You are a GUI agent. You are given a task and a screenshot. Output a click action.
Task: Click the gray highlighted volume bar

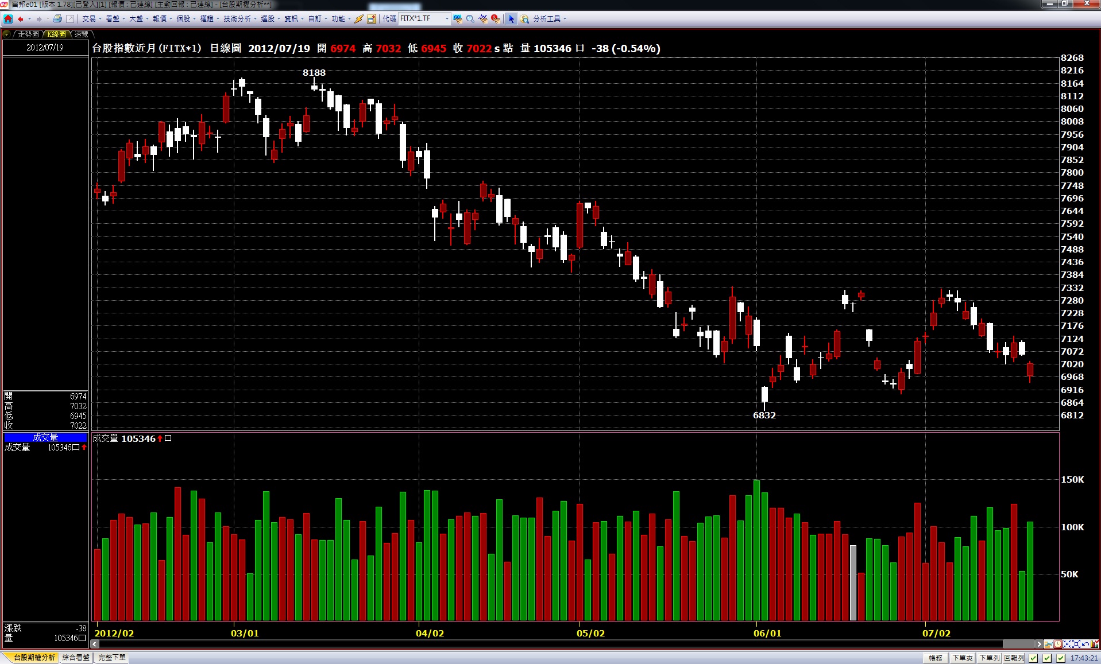pyautogui.click(x=853, y=583)
